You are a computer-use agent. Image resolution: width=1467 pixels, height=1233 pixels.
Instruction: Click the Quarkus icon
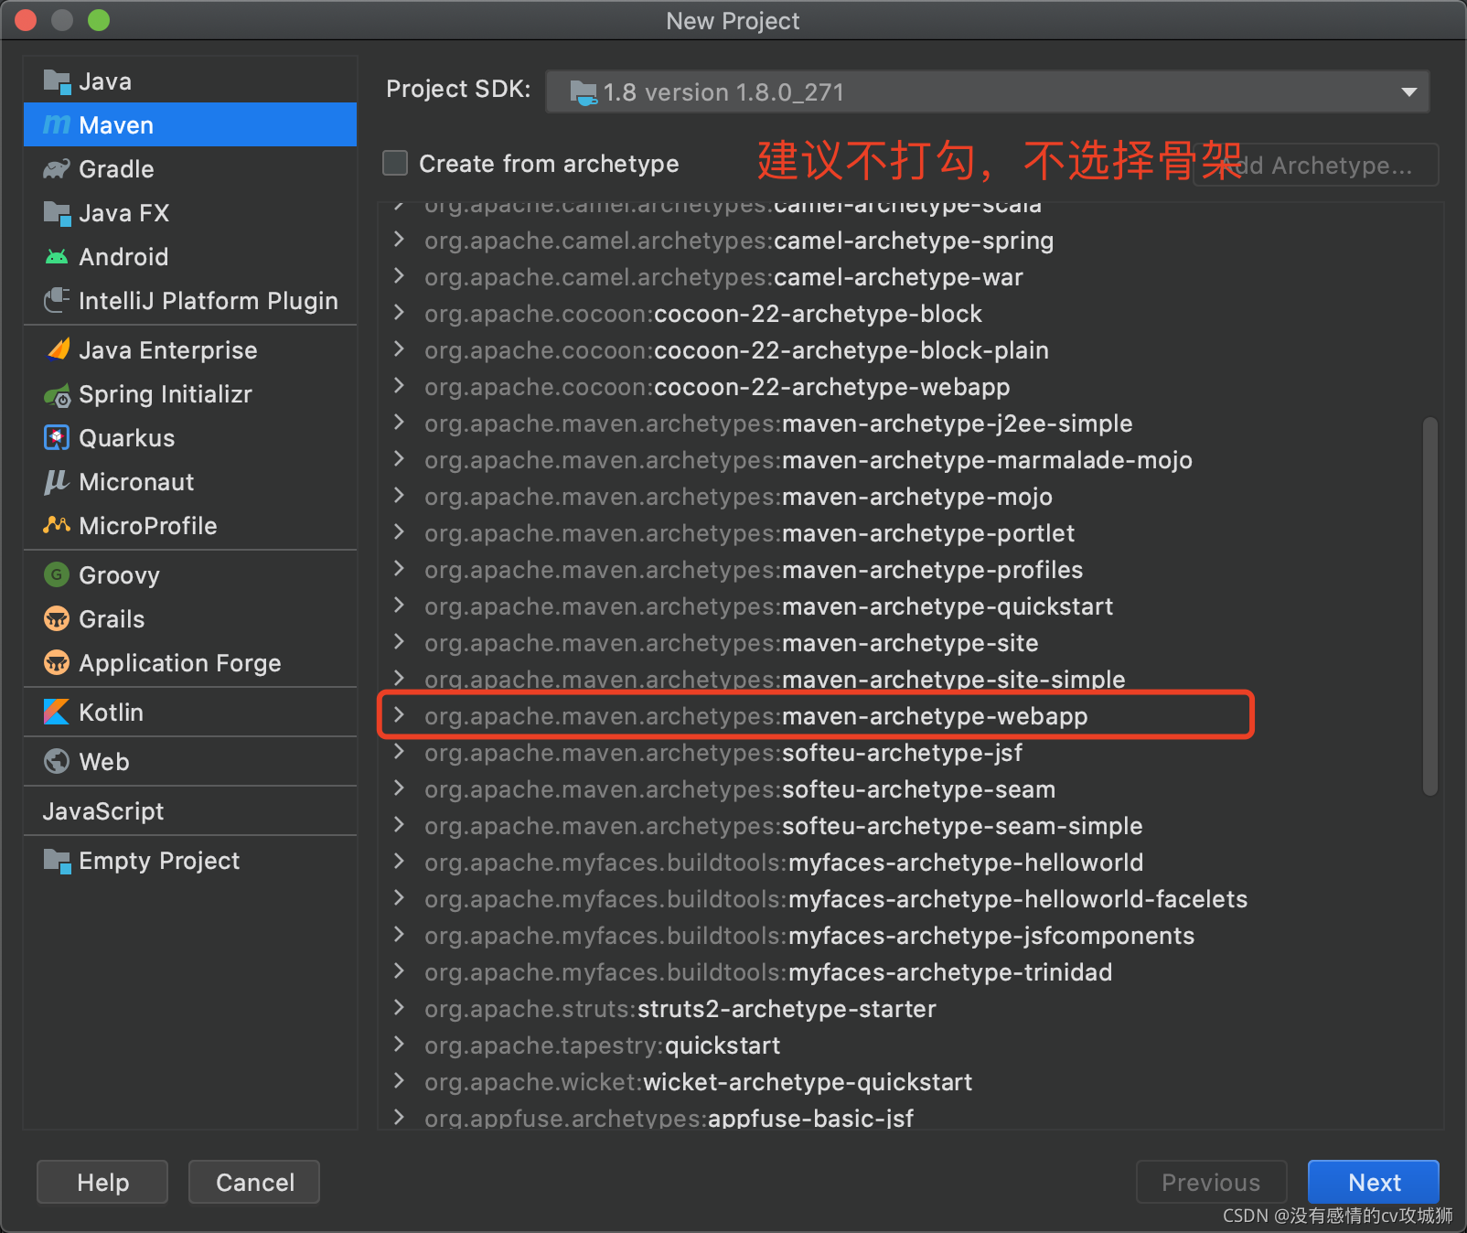pos(57,438)
